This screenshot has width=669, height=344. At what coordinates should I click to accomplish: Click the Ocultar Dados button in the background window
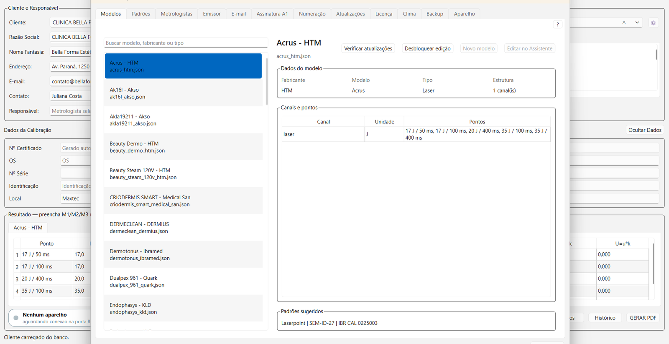645,130
